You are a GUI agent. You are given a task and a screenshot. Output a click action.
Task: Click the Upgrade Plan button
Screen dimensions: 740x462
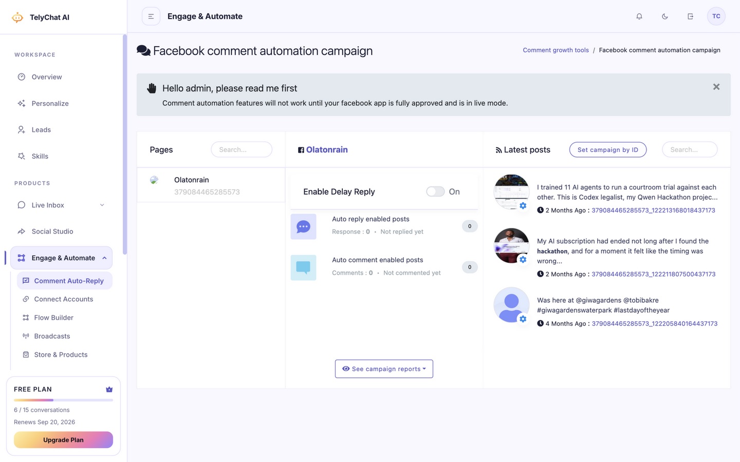pos(63,440)
